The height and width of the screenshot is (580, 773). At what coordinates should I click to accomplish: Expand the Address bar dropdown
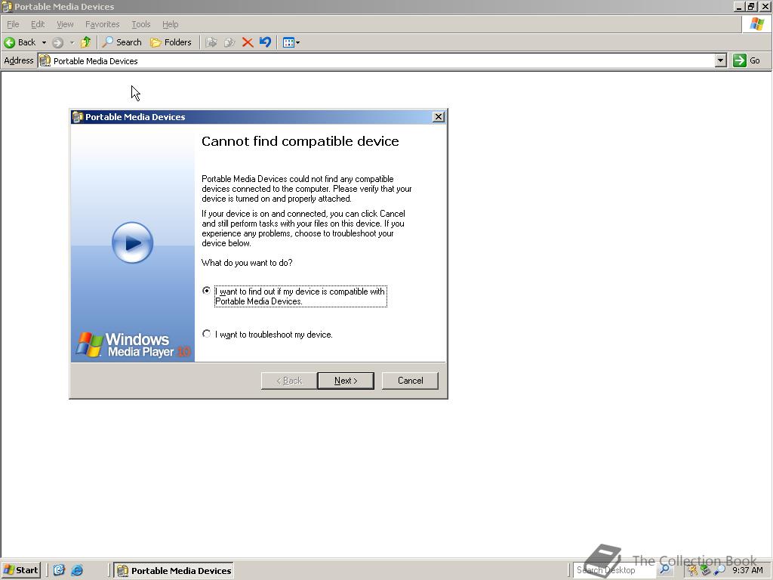coord(721,60)
